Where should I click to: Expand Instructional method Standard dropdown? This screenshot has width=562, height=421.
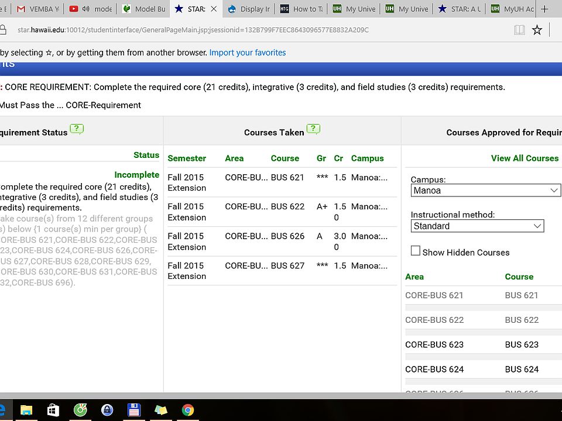[477, 226]
